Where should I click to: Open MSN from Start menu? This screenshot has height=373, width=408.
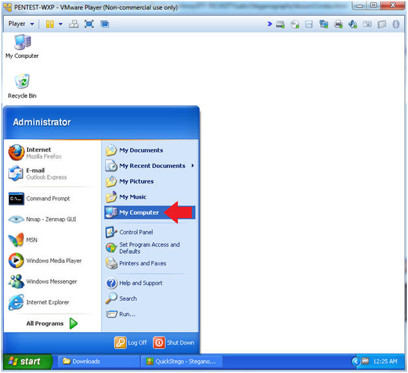[51, 240]
